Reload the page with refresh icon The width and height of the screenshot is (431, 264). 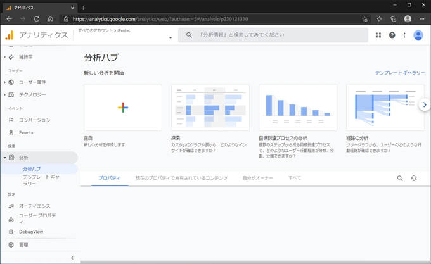coord(37,19)
